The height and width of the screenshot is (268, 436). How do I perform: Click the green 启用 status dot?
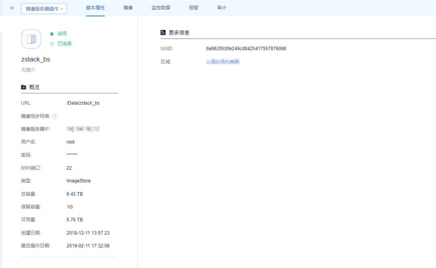pos(52,34)
